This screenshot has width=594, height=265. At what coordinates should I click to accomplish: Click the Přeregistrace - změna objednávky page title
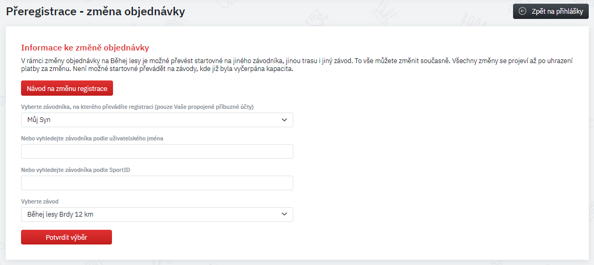pyautogui.click(x=96, y=12)
